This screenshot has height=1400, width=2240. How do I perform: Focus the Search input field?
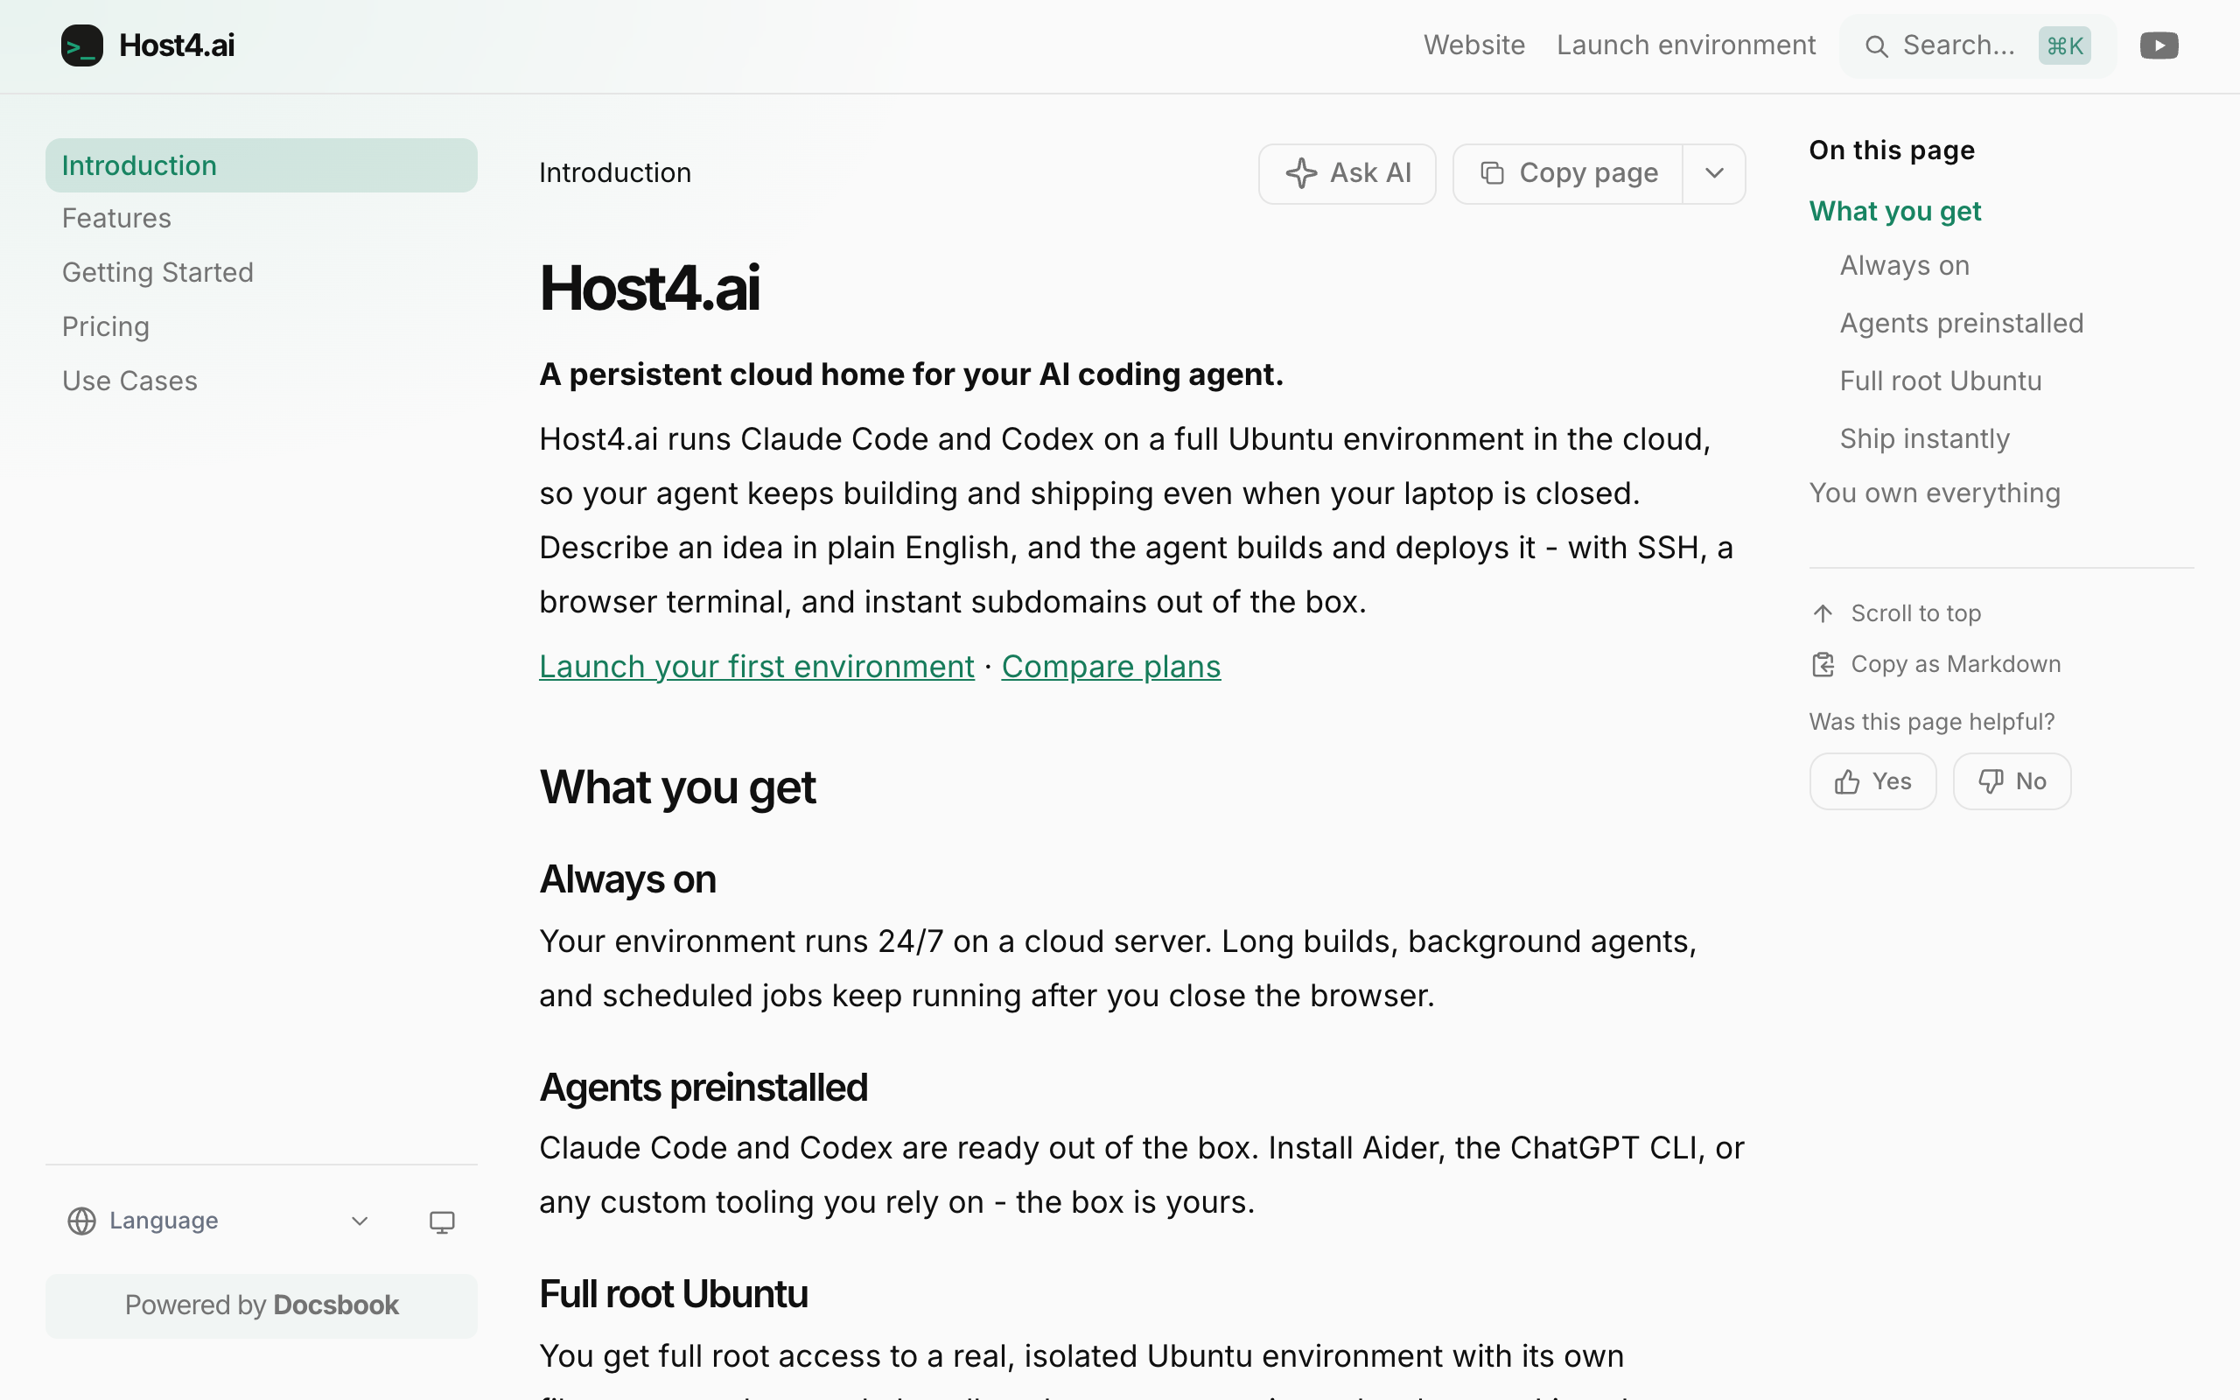(x=1977, y=46)
